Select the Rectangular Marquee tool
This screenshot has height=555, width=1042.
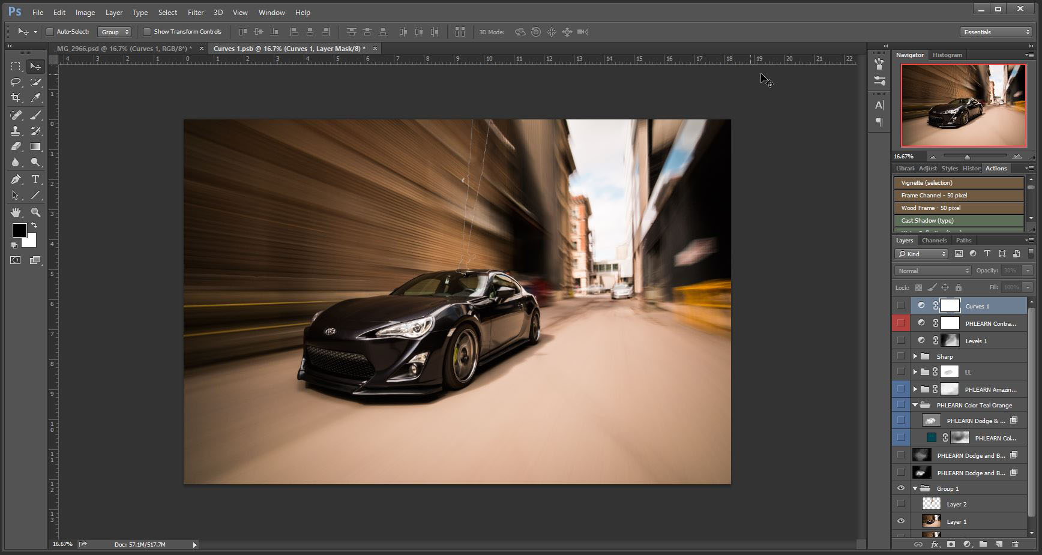click(x=16, y=67)
